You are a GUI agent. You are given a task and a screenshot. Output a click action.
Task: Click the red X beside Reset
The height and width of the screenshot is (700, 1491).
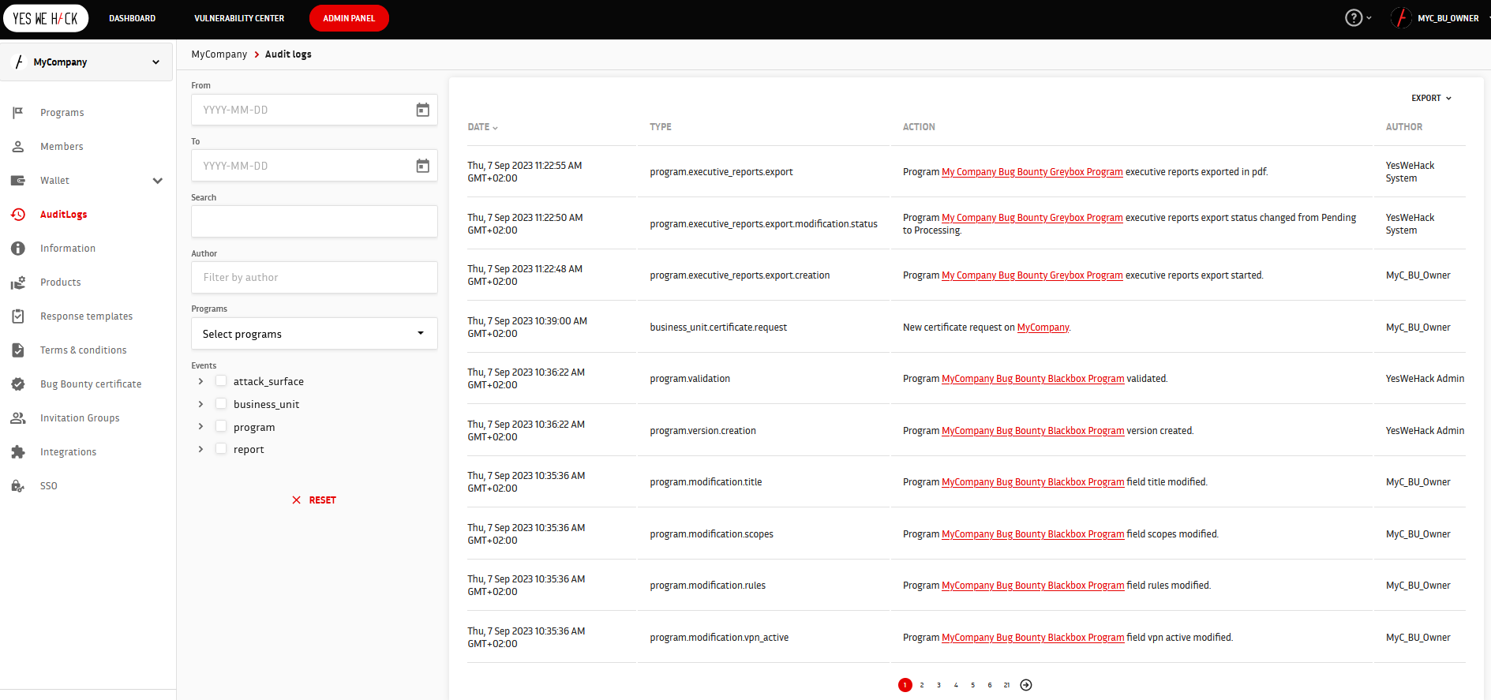297,500
